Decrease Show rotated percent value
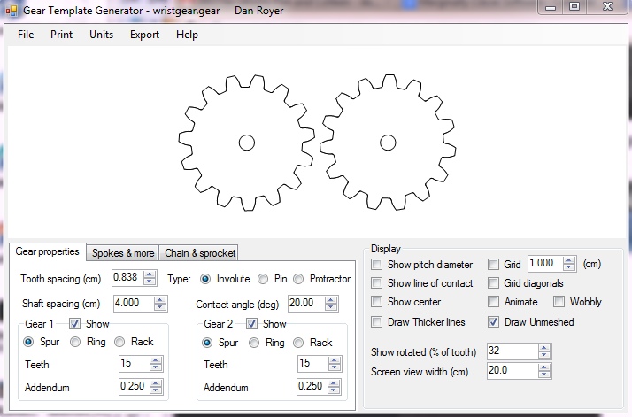Screen dimensions: 632x417 pyautogui.click(x=544, y=355)
